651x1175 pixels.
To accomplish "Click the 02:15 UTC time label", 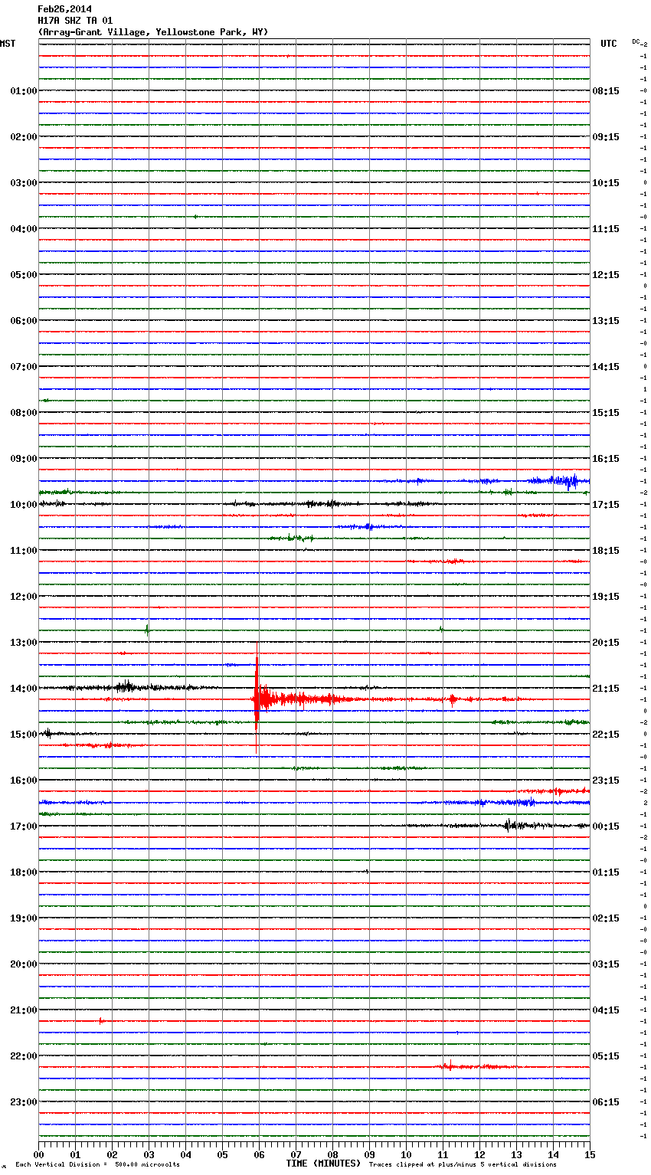I will pos(606,918).
